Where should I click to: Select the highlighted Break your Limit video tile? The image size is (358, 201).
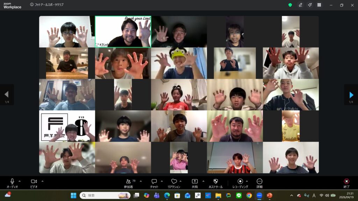tap(123, 32)
